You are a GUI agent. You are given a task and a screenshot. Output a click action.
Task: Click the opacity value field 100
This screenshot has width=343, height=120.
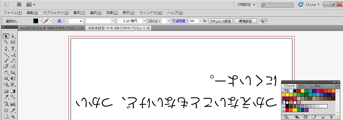click(x=194, y=21)
